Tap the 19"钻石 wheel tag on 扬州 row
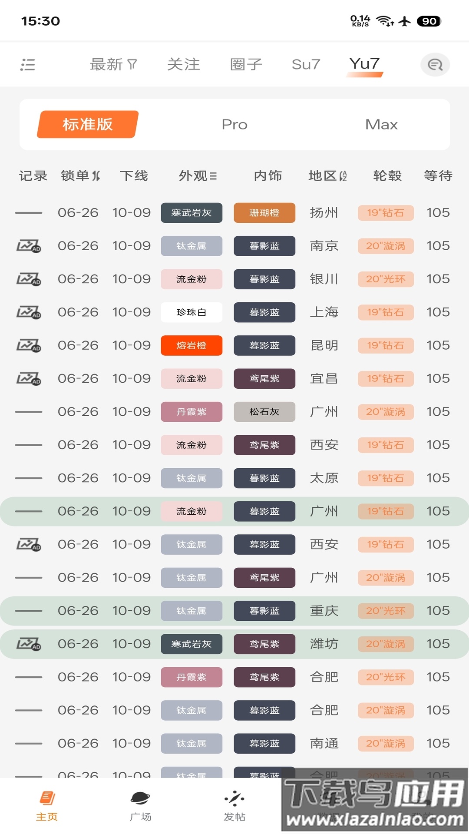 (385, 213)
